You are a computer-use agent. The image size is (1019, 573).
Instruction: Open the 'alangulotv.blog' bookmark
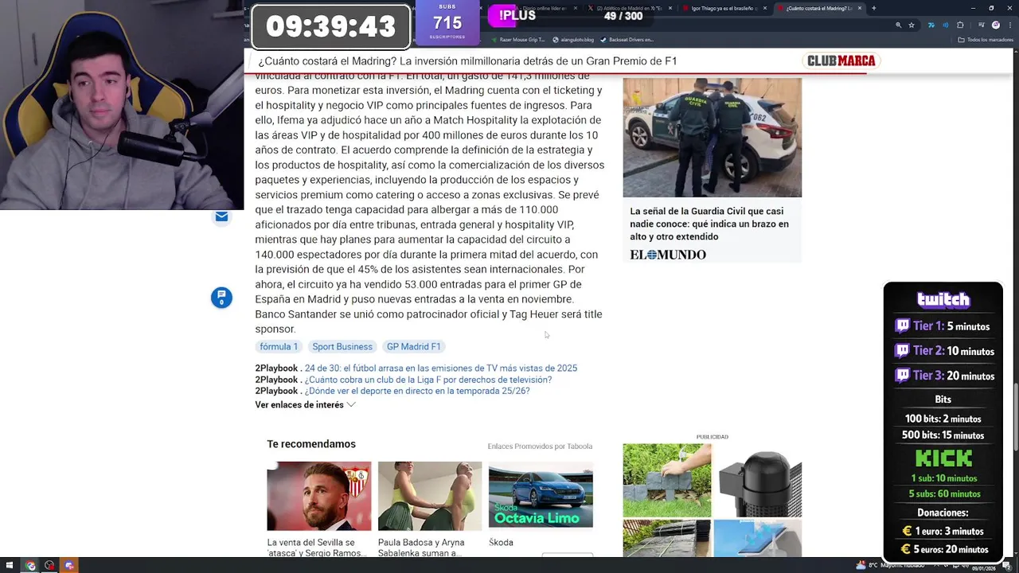click(x=573, y=40)
